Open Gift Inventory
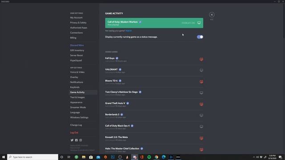This screenshot has width=285, height=160. (x=77, y=50)
